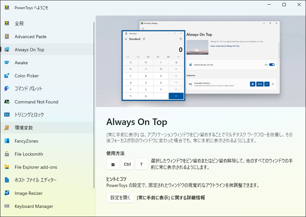Image resolution: width=306 pixels, height=217 pixels.
Task: Click the FancyZones icon
Action: [7, 141]
